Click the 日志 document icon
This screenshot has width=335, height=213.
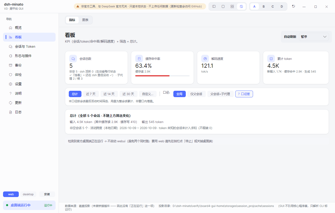click(x=10, y=112)
